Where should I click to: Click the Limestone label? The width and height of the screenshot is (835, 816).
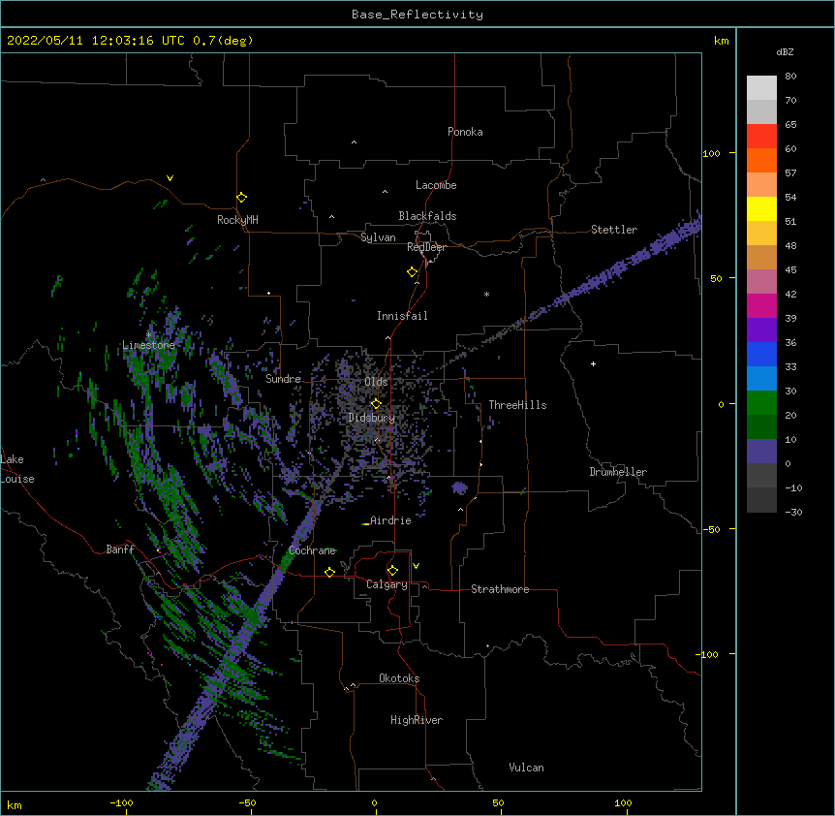tap(148, 345)
